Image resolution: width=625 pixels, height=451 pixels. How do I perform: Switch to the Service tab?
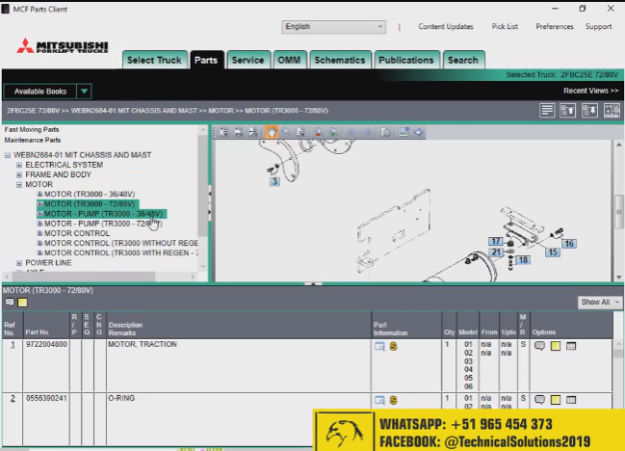247,60
